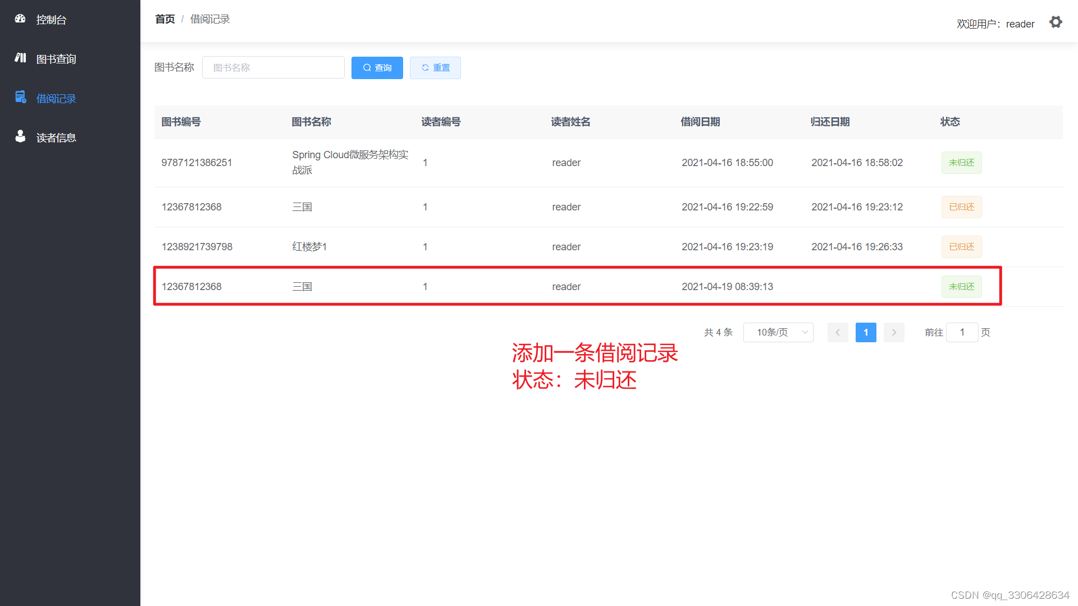Click the 读者姓名 column header
This screenshot has height=606, width=1078.
pos(571,122)
